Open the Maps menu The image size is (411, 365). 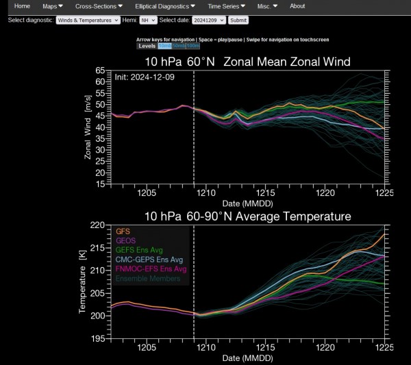click(x=53, y=6)
